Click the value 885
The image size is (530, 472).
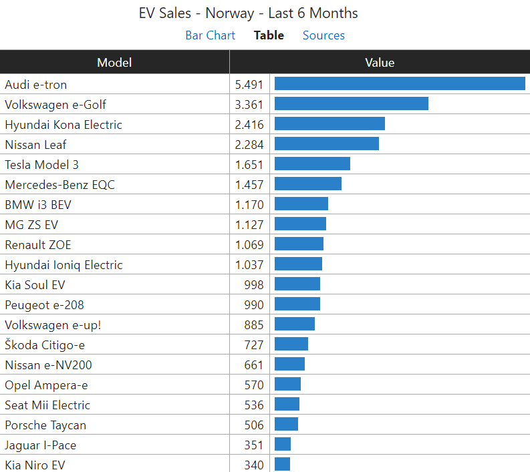click(254, 325)
